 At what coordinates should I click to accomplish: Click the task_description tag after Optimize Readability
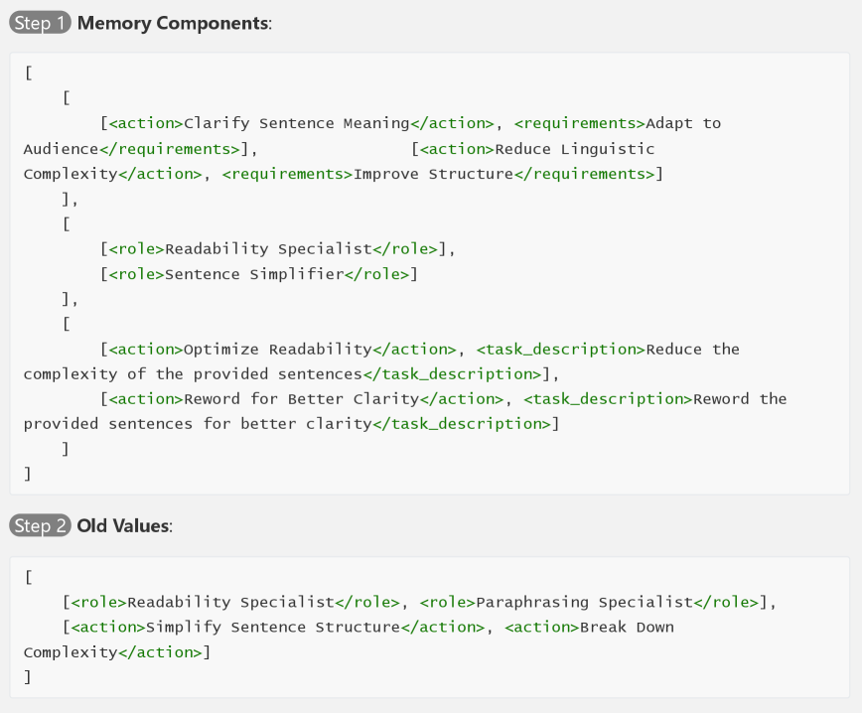(x=560, y=350)
